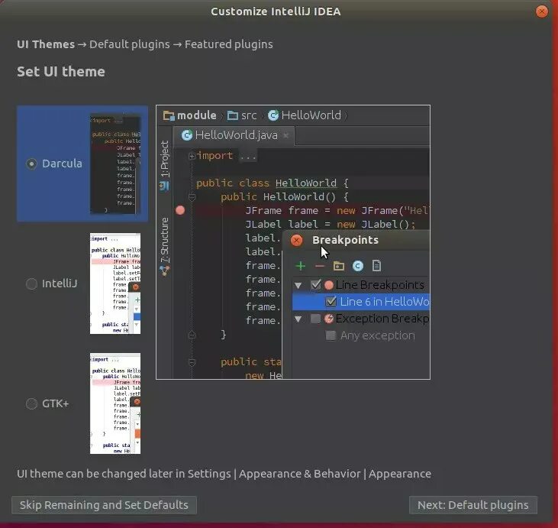Click the group by class icon
This screenshot has height=528, width=558.
coord(358,266)
